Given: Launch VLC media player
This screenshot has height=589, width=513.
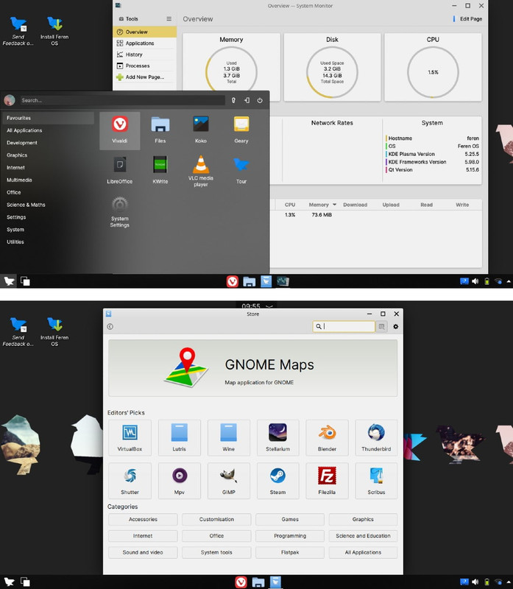Looking at the screenshot, I should coord(201,171).
